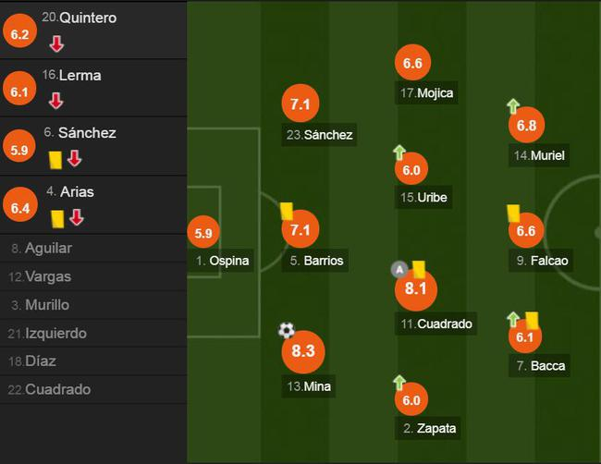The height and width of the screenshot is (464, 601).
Task: Select Mina's 8.3 rating circle
Action: 303,351
